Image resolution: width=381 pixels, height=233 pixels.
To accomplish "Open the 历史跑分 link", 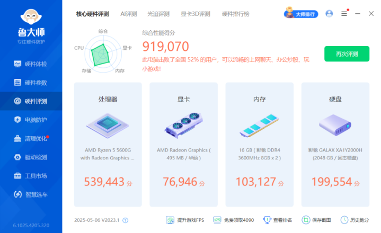I will click(359, 220).
